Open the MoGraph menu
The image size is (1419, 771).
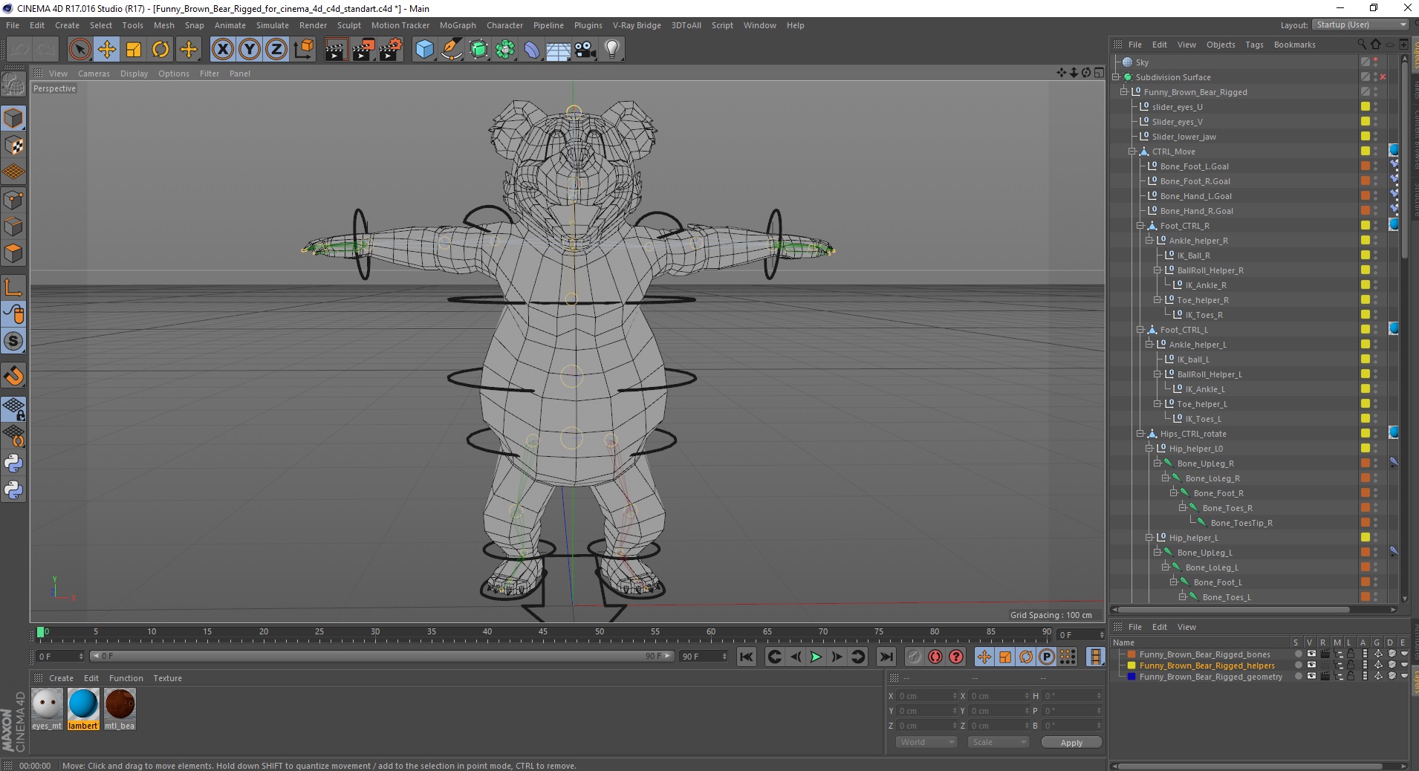[458, 25]
